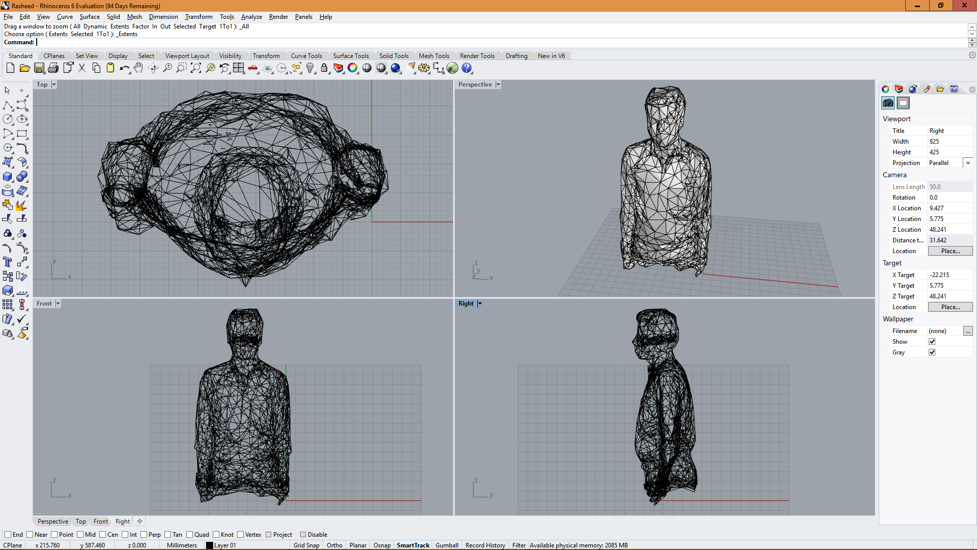The image size is (977, 550).
Task: Expand the Perspective viewport title menu
Action: (x=498, y=85)
